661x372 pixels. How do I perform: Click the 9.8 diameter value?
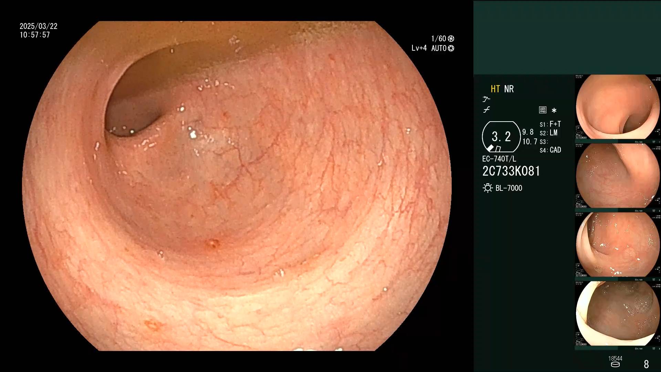pyautogui.click(x=528, y=132)
